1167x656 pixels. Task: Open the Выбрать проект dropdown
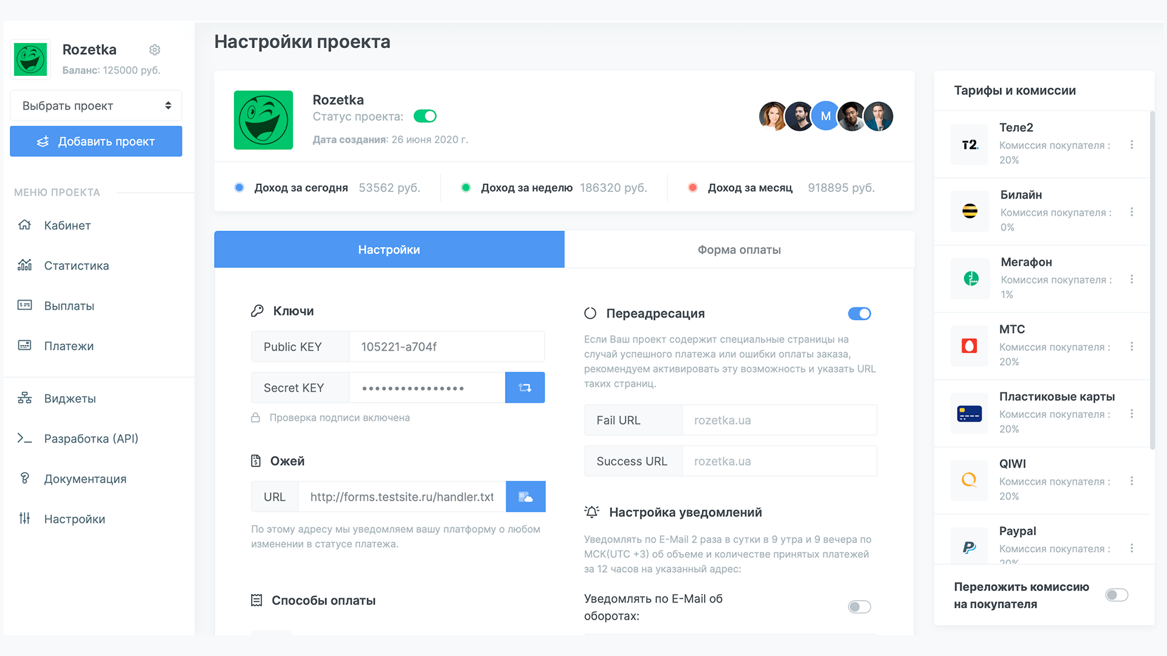[96, 106]
